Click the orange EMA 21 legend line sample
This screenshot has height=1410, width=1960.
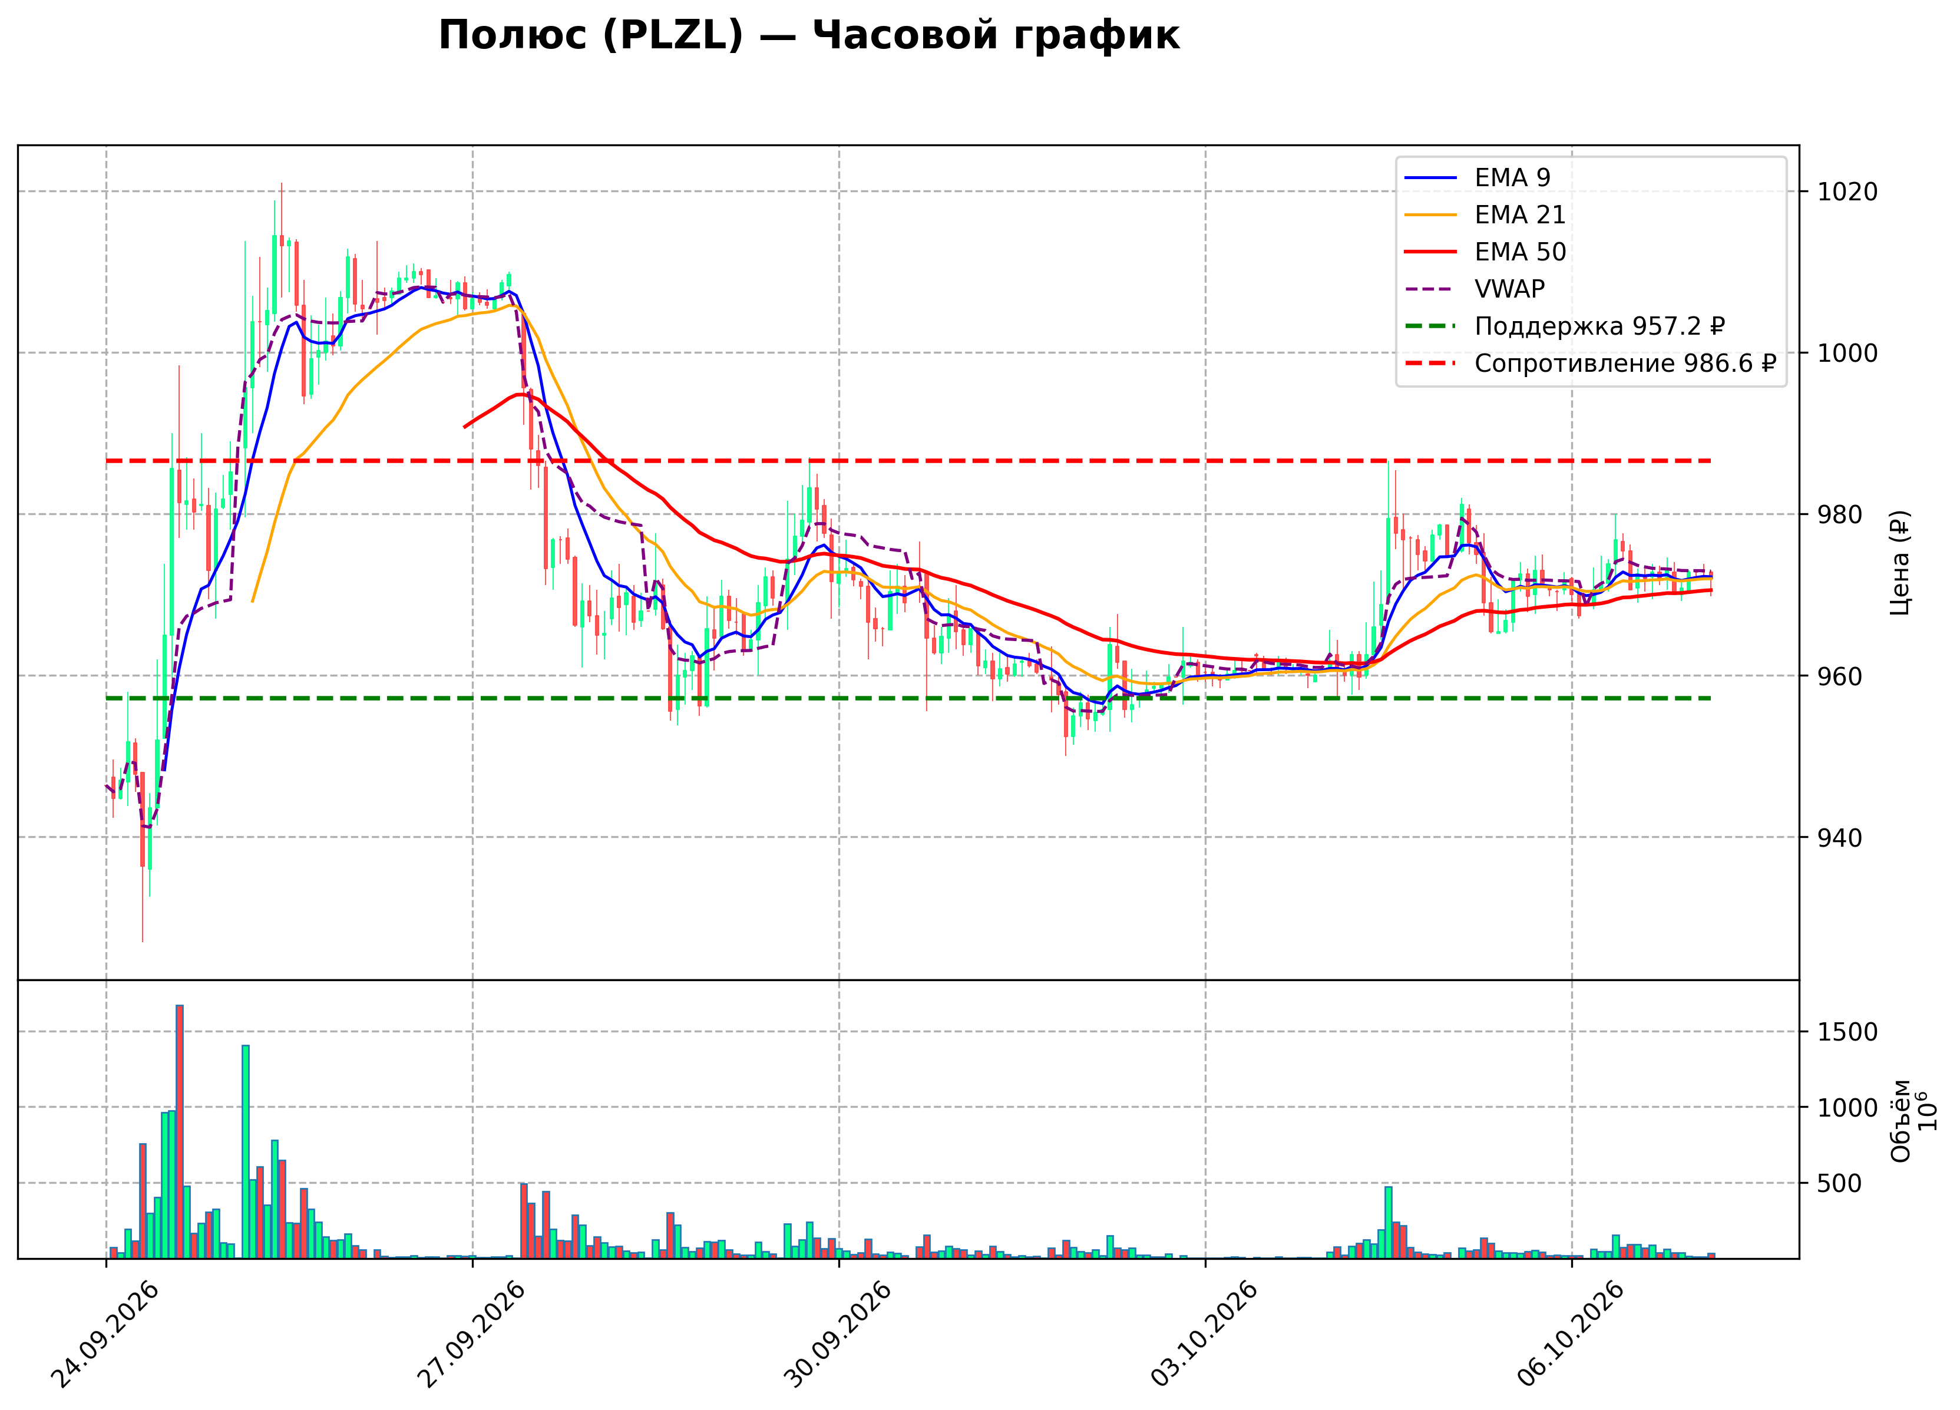coord(1430,215)
